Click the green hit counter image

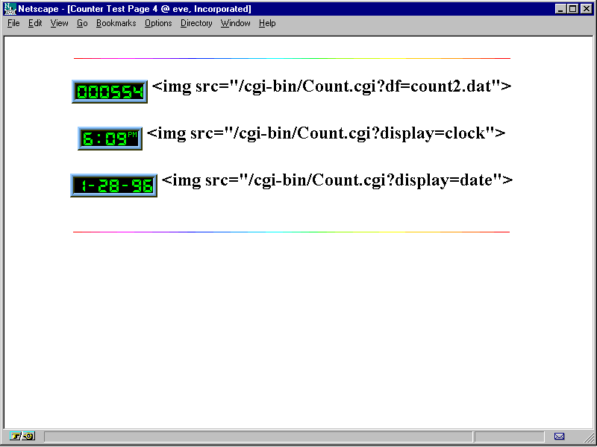coord(110,92)
